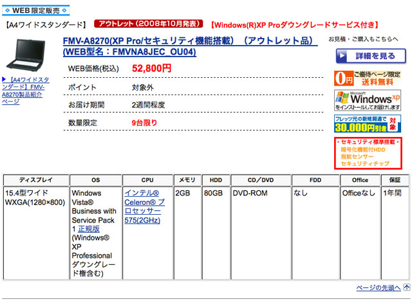This screenshot has height=306, width=412.
Task: Click the red アウトレット (2008年10月発表) label
Action: pos(149,24)
